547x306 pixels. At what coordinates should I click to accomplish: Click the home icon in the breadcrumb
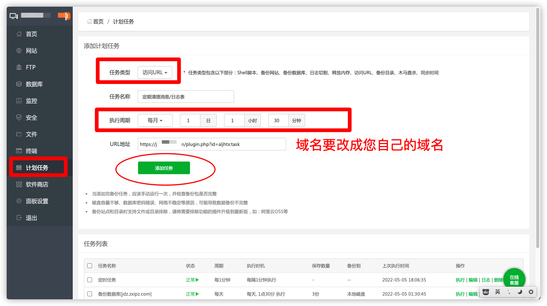pos(89,22)
